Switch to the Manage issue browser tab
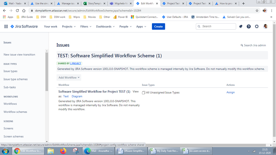 (x=68, y=3)
